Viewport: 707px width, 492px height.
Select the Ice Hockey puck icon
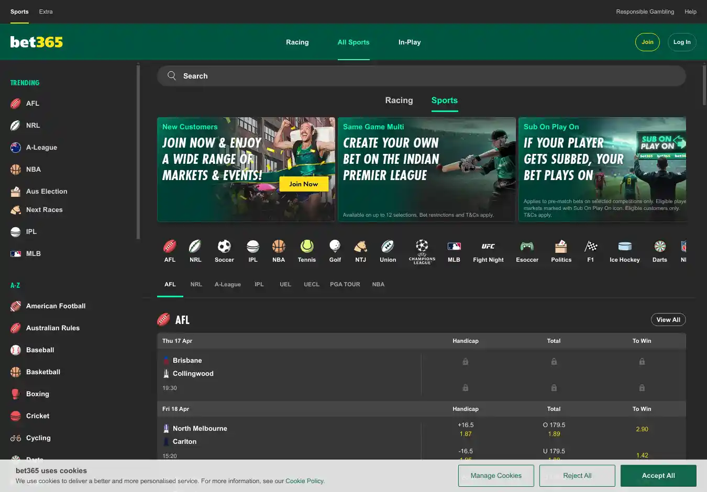click(x=624, y=247)
